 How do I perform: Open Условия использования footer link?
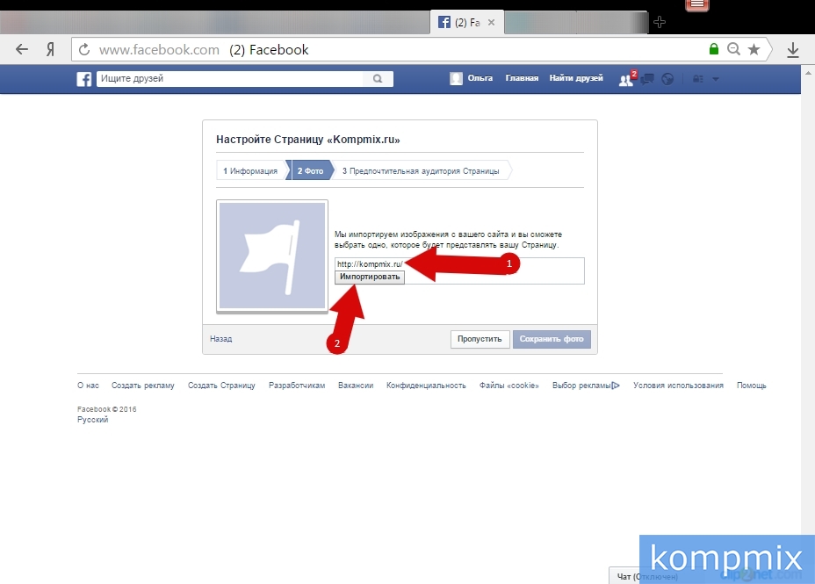678,386
